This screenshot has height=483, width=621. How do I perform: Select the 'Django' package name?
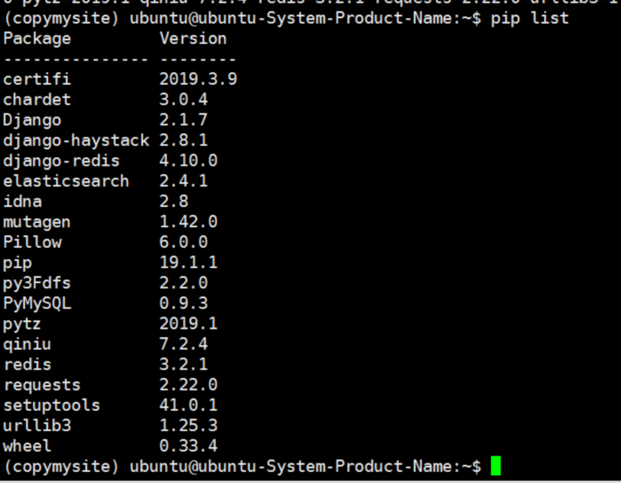[32, 120]
